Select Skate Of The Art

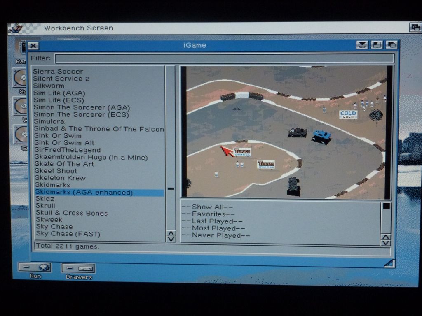[64, 164]
